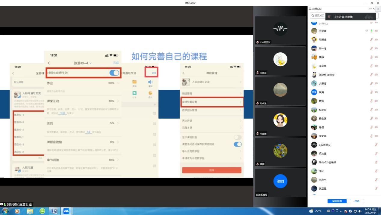Open Microsoft Word from the taskbar

click(54, 211)
